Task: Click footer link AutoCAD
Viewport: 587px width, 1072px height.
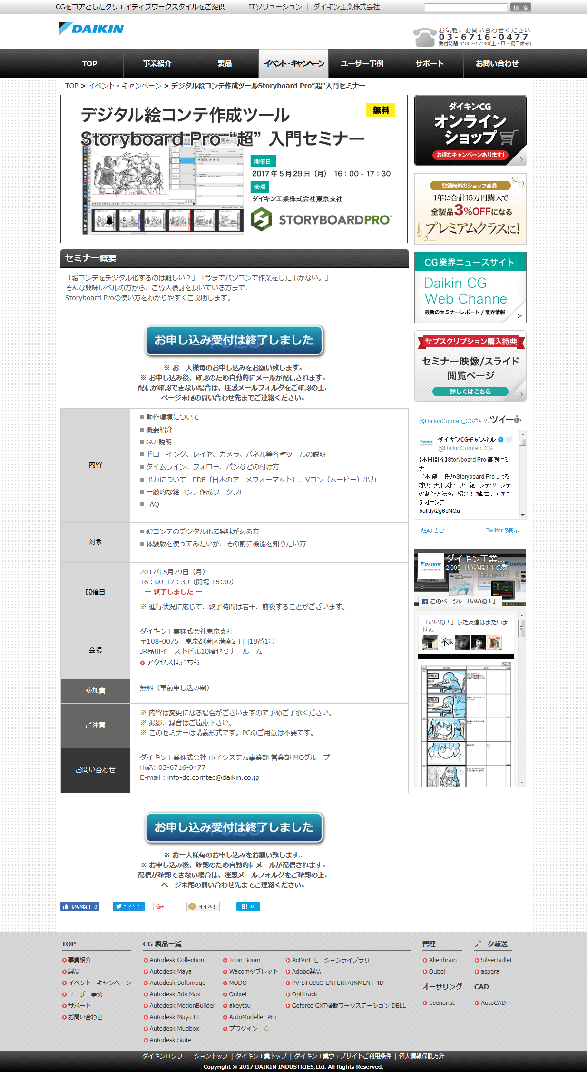Action: pos(493,1003)
